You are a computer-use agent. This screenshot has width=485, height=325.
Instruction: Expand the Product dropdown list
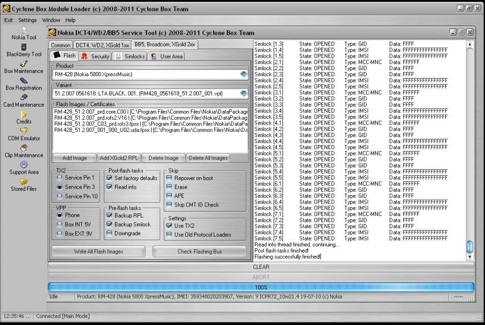coord(243,74)
